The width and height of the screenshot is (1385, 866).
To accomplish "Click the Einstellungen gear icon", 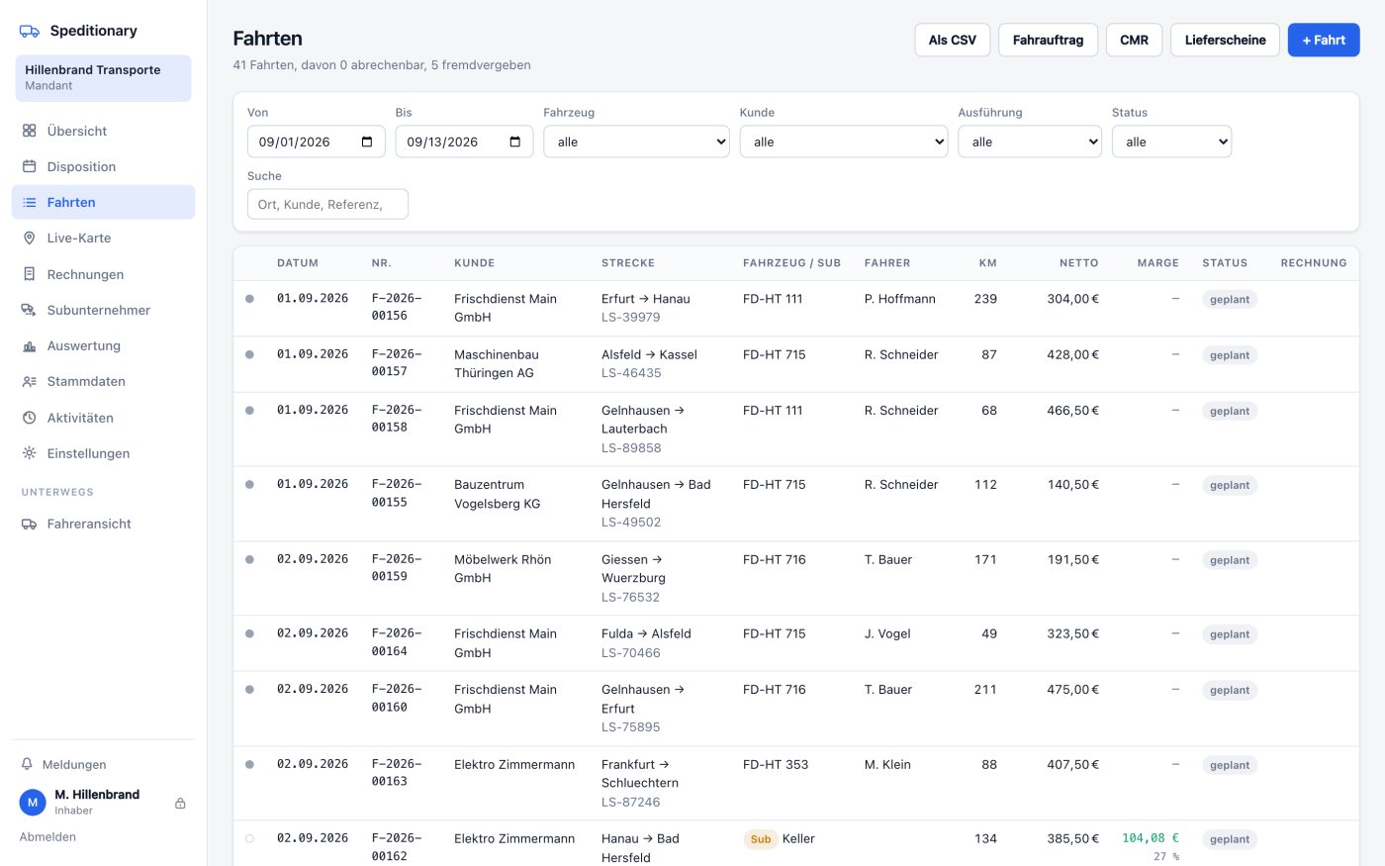I will (x=30, y=453).
